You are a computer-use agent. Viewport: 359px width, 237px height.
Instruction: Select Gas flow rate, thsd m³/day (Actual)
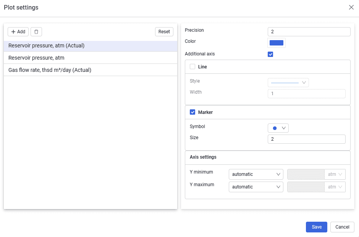click(91, 70)
